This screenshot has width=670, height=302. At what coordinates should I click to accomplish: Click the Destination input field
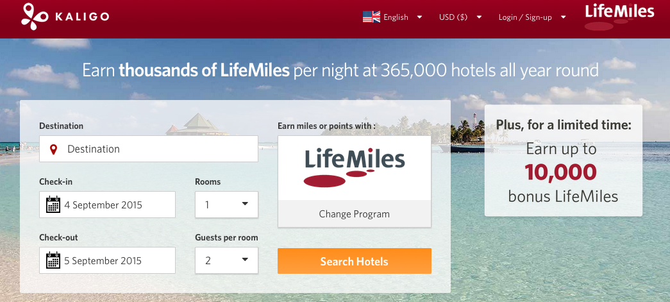tap(149, 149)
